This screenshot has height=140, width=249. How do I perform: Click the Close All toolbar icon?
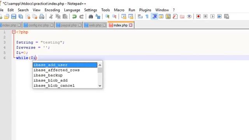click(35, 16)
